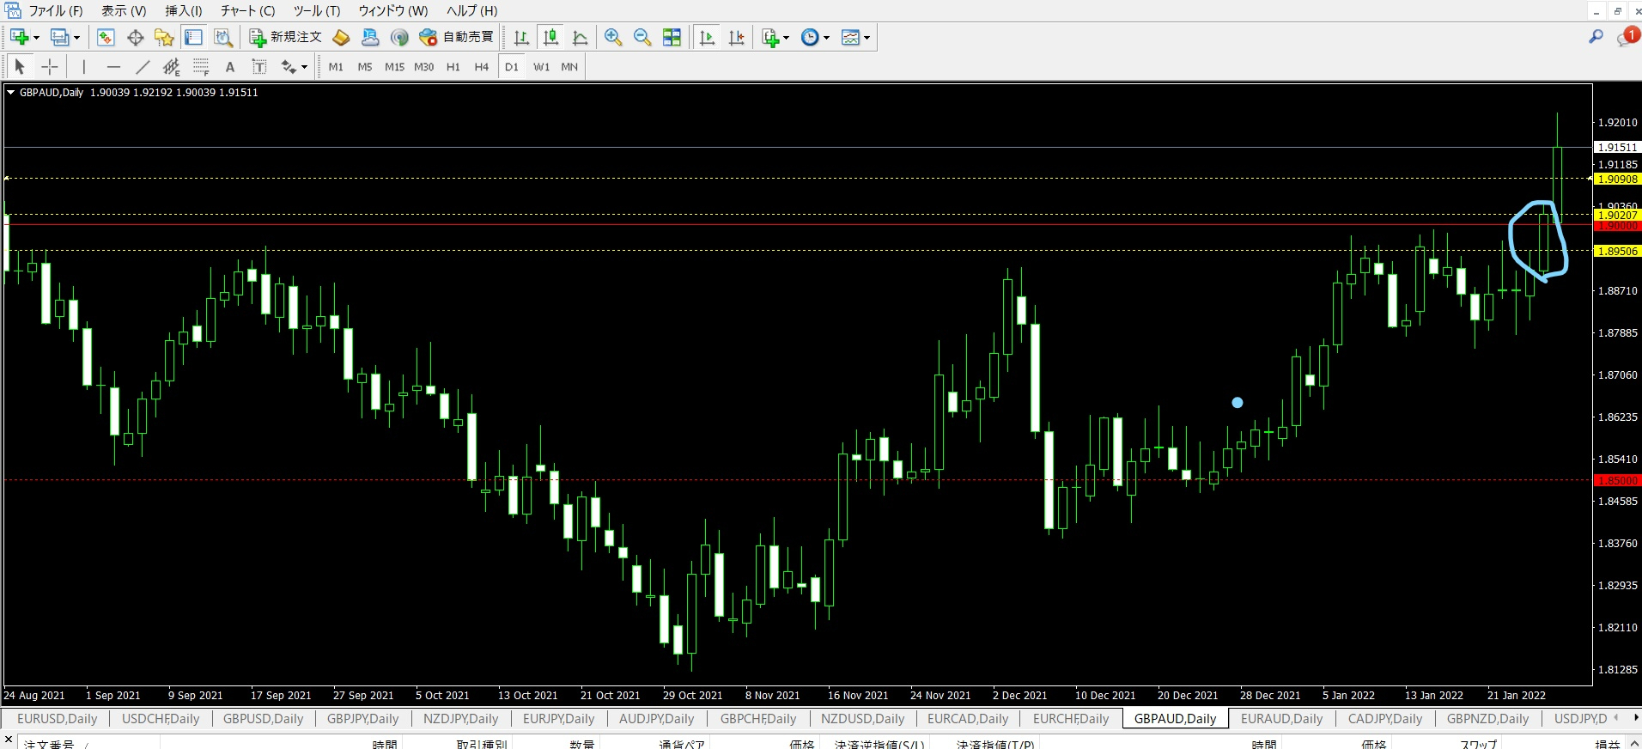Draw a horizontal line tool
This screenshot has width=1642, height=749.
point(113,67)
